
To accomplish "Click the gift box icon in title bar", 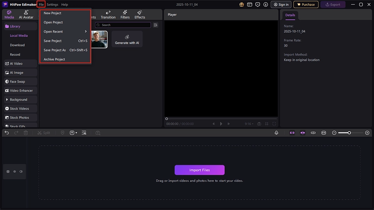I will coord(242,5).
